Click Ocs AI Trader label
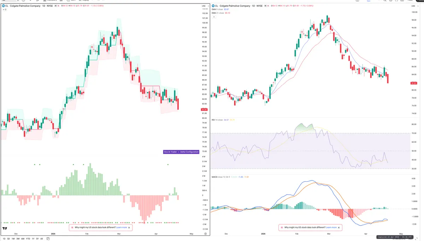The height and width of the screenshot is (241, 424). pyautogui.click(x=170, y=152)
